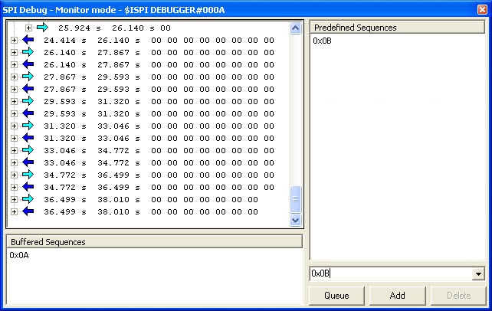Expand incoming row 34.772 s to 36.499 s
This screenshot has height=311, width=492.
point(14,187)
